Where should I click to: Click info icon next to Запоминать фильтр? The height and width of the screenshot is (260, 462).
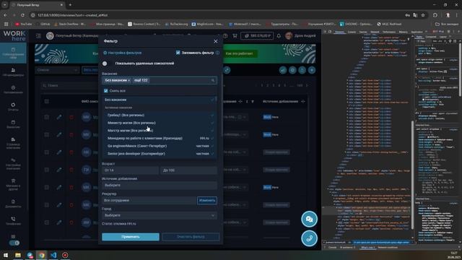(217, 53)
